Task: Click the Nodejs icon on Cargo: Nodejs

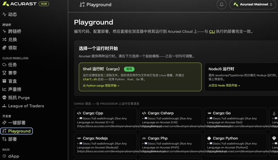Action: click(79, 138)
